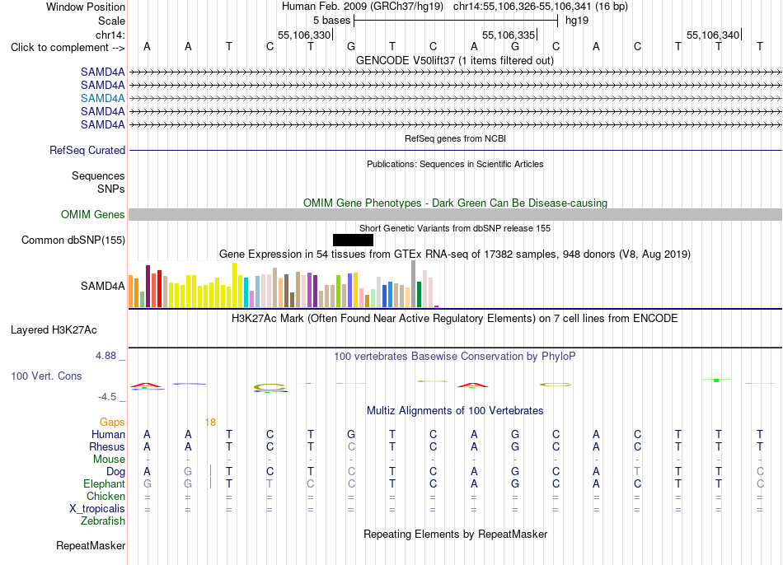Click the '5 bases' scale bar label
This screenshot has width=783, height=565.
(331, 21)
